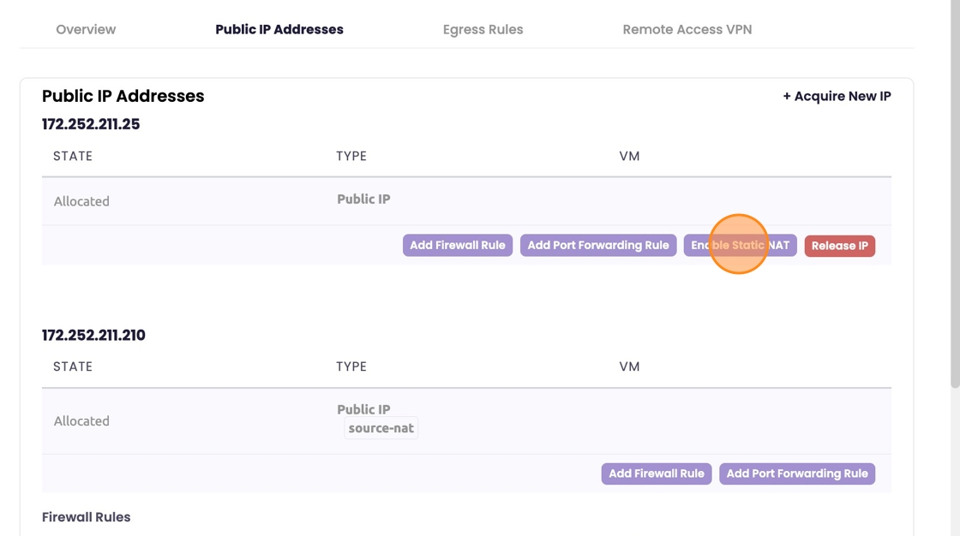Image resolution: width=960 pixels, height=536 pixels.
Task: Click Acquire New IP
Action: click(837, 96)
